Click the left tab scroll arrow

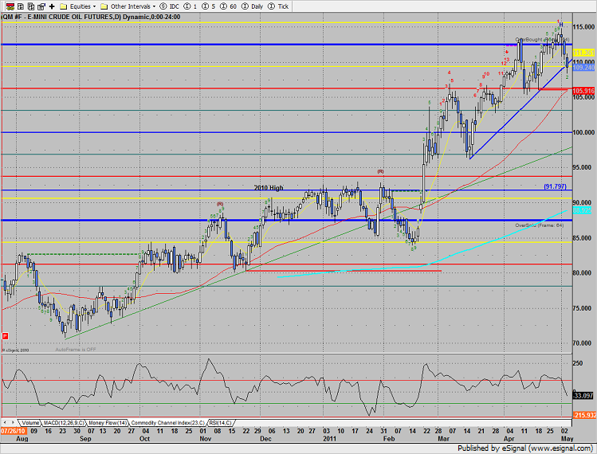[6, 422]
